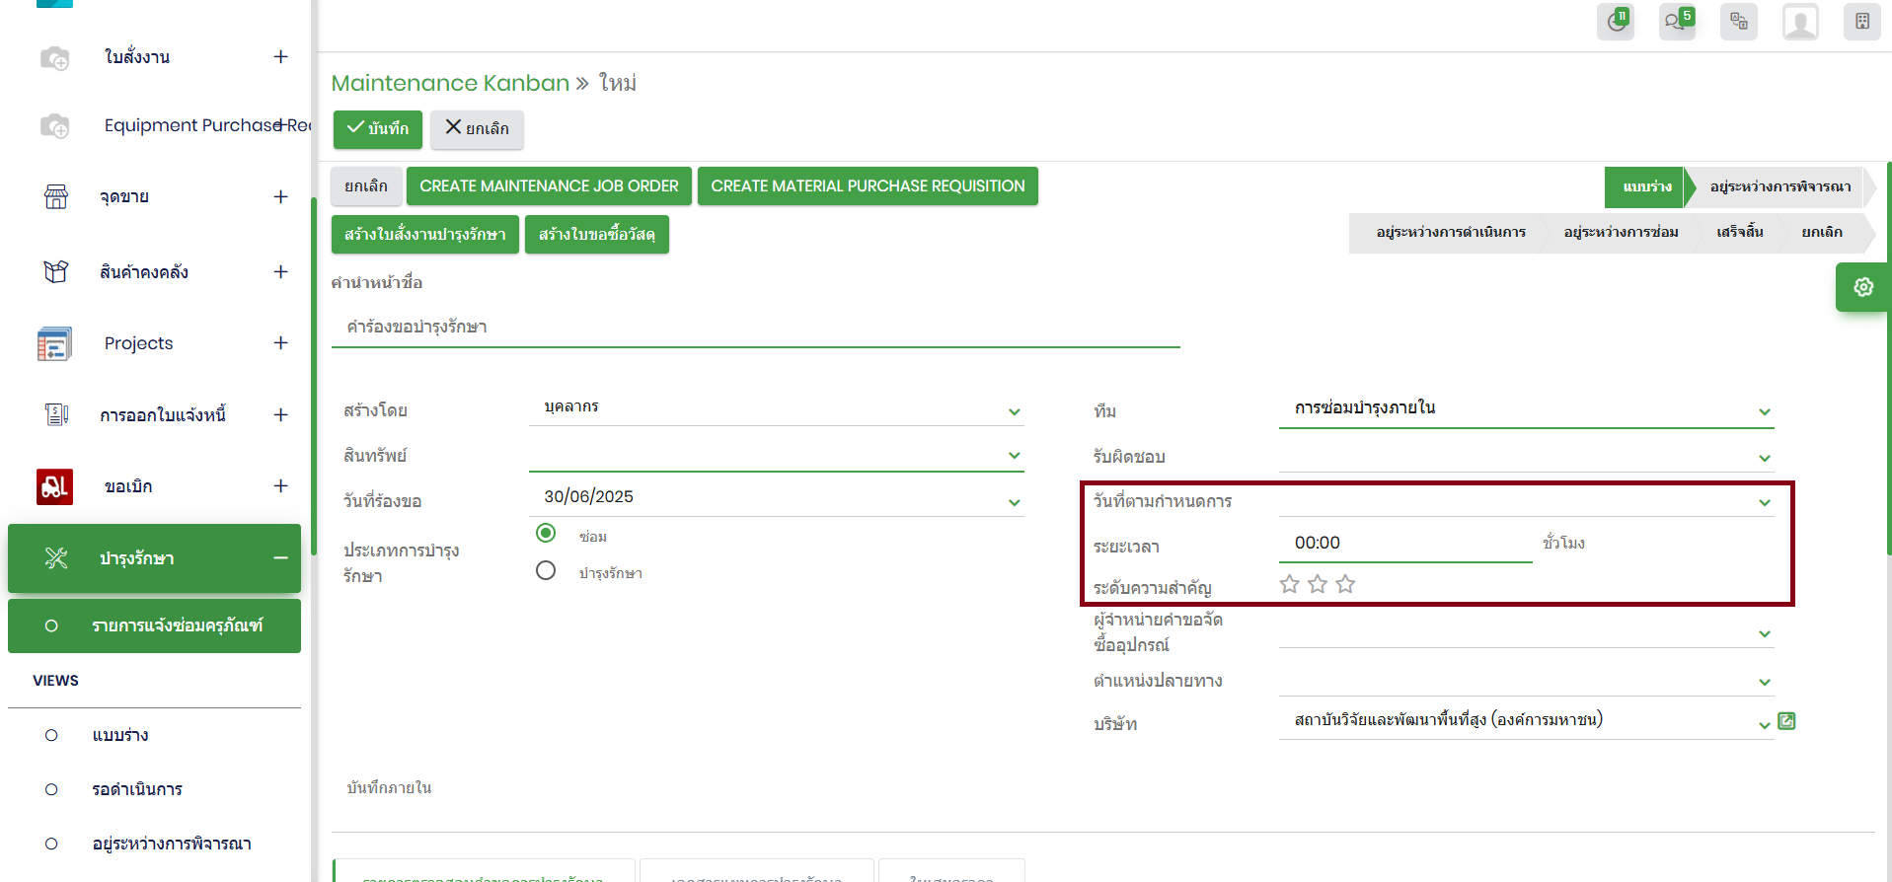Select the ซ่อม radio button
Screen dimensions: 1892x882
(546, 533)
